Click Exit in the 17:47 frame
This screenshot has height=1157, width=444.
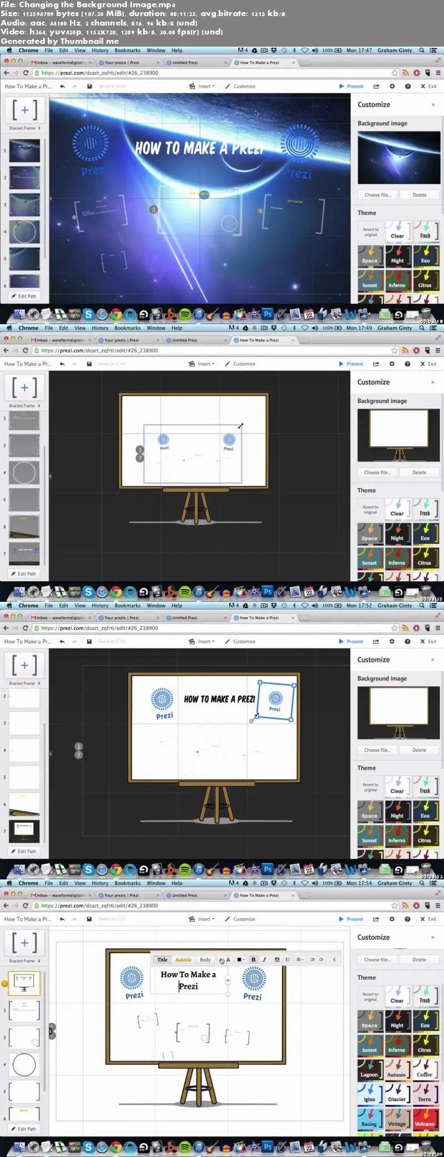point(428,86)
